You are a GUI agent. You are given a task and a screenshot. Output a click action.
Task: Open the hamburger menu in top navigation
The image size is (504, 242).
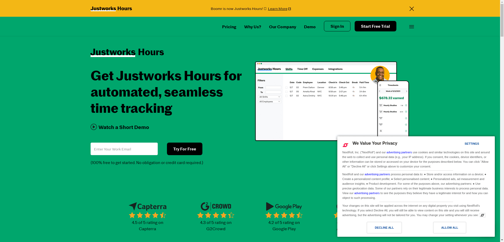coord(411,26)
